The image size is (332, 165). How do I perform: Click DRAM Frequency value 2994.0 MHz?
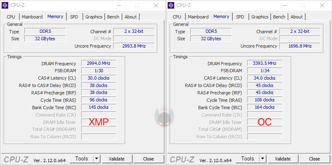(x=99, y=63)
